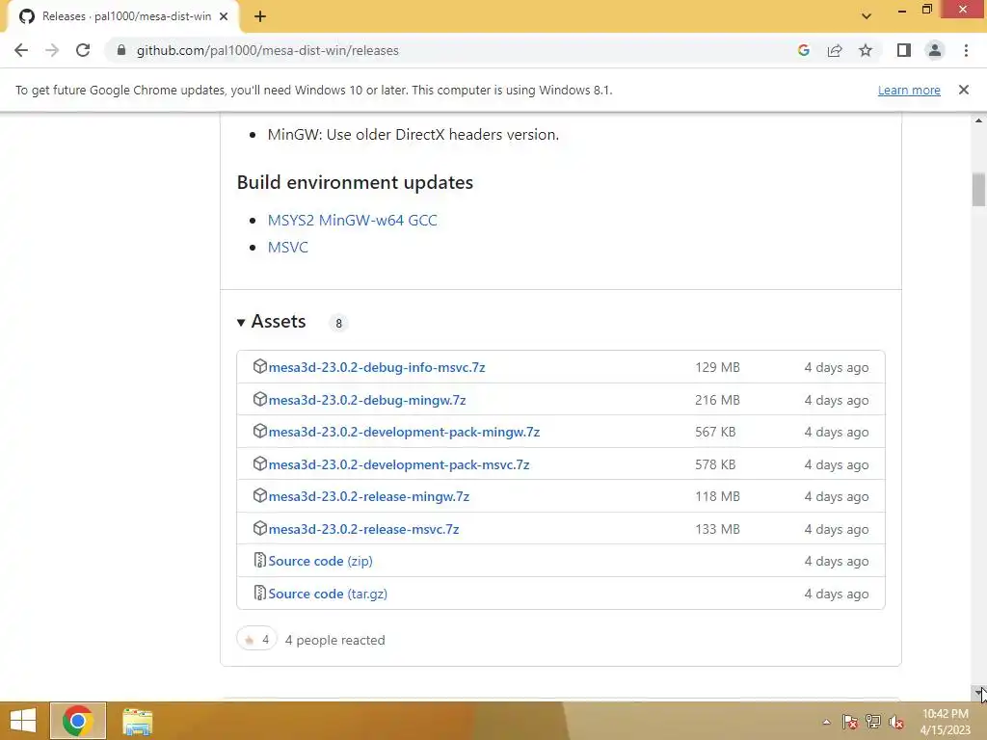Download Source code (zip)
987x740 pixels.
[320, 562]
